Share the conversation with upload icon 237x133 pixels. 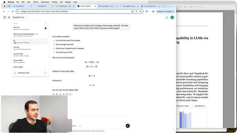click(x=167, y=18)
